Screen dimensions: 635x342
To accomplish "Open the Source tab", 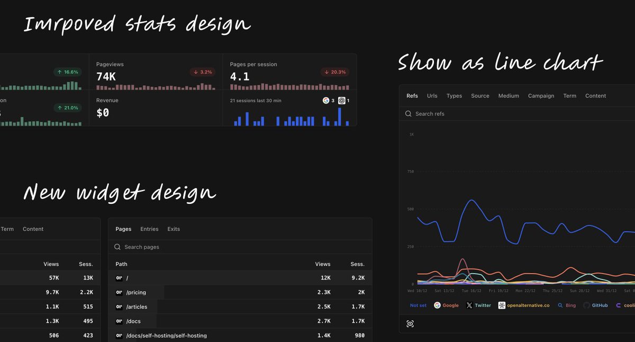I will tap(480, 96).
